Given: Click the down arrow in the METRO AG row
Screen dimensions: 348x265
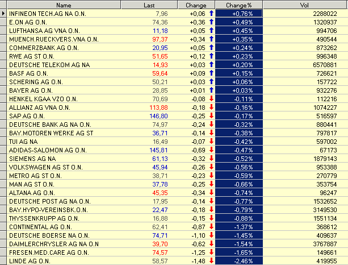Looking at the screenshot, I should [211, 175].
